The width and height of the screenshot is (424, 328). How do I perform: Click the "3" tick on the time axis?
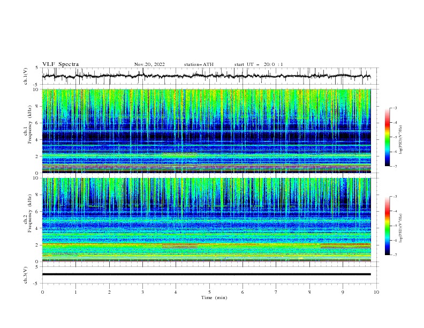pyautogui.click(x=142, y=292)
